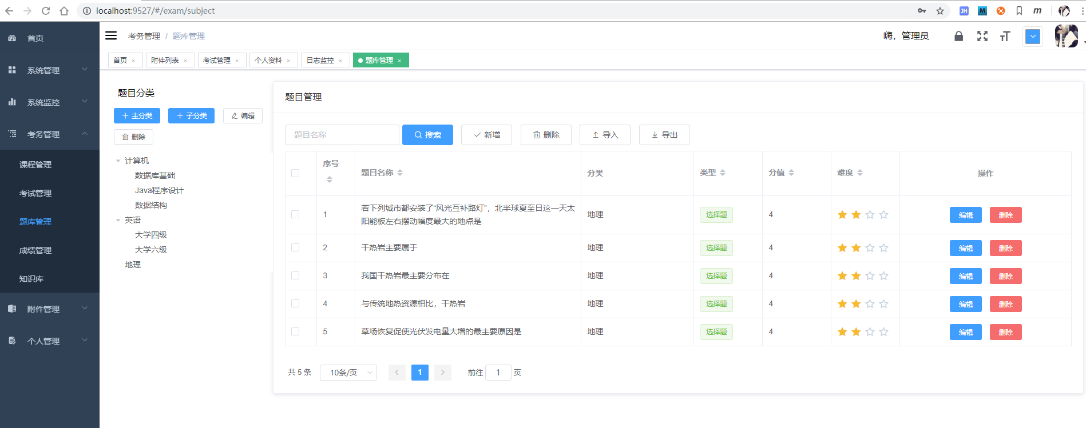Viewport: 1086px width, 428px height.
Task: Click the 子分类 add button
Action: click(191, 115)
